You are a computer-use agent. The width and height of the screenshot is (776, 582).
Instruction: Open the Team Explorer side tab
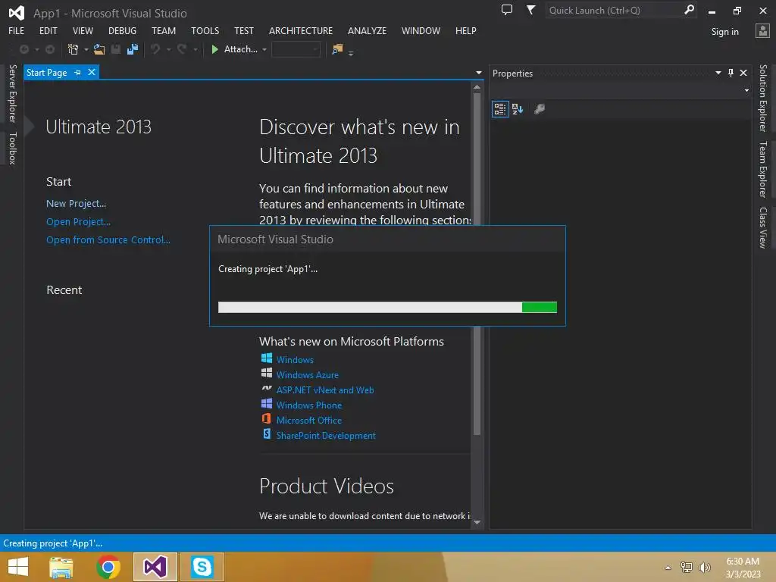point(763,169)
